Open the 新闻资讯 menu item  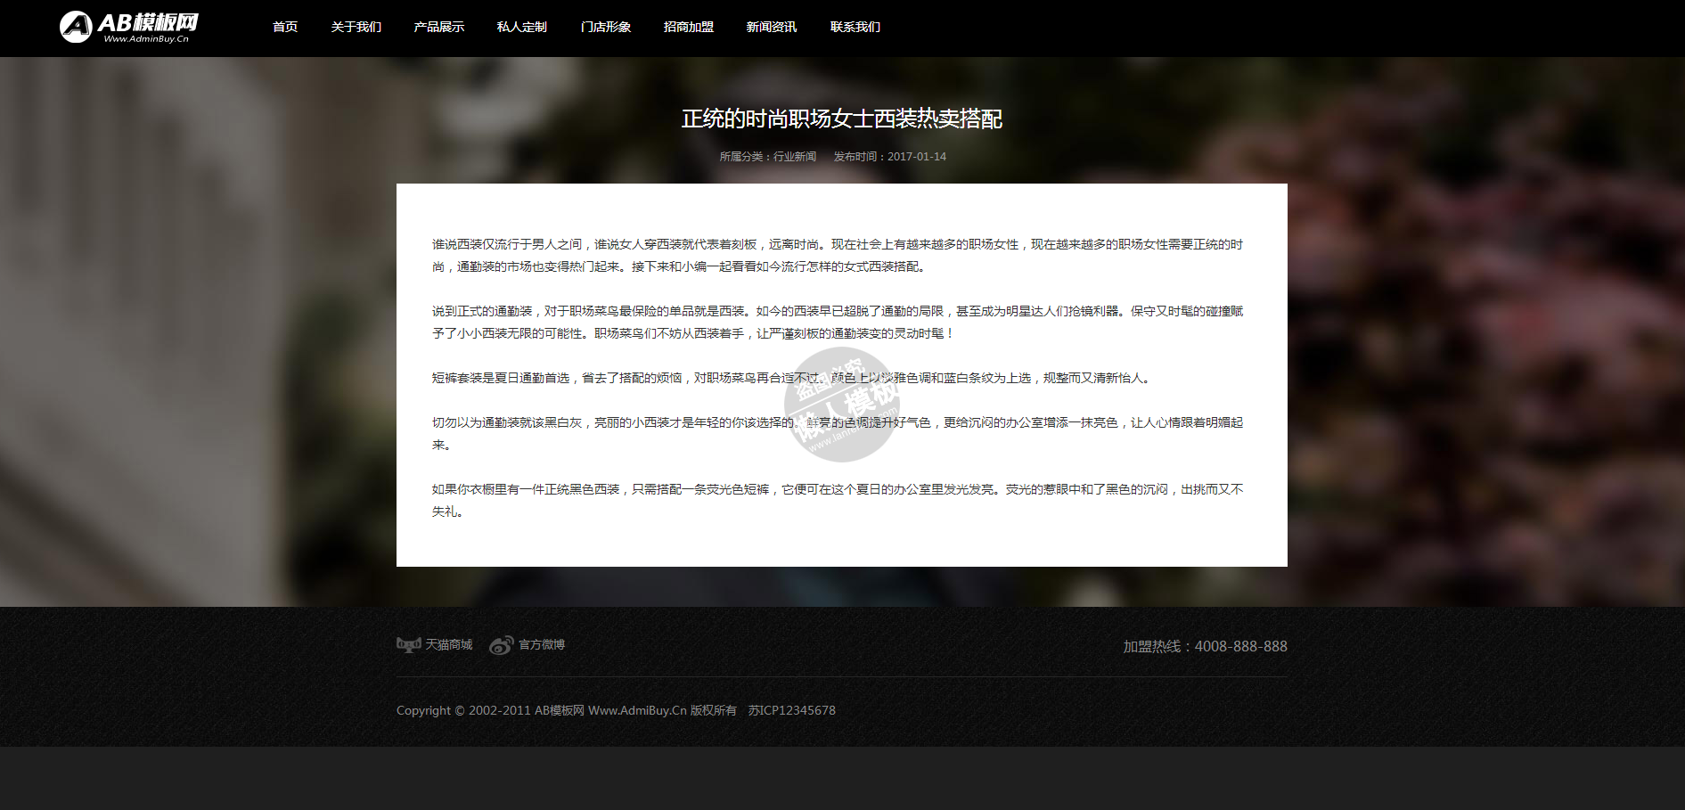772,27
